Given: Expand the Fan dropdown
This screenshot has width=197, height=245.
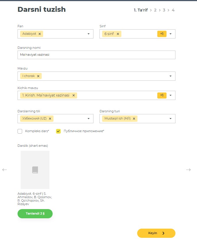Looking at the screenshot, I should pyautogui.click(x=89, y=34).
